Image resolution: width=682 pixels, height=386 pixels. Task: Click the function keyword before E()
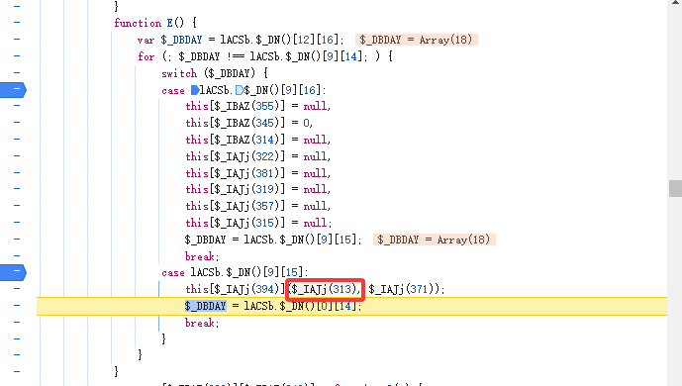click(138, 23)
